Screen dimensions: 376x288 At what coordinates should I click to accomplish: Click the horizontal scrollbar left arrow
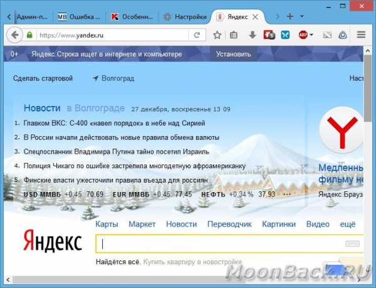click(x=8, y=280)
